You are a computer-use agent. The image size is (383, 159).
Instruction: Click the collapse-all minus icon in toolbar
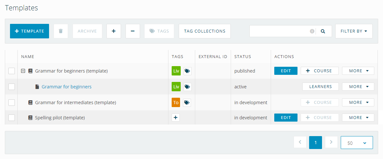[133, 31]
